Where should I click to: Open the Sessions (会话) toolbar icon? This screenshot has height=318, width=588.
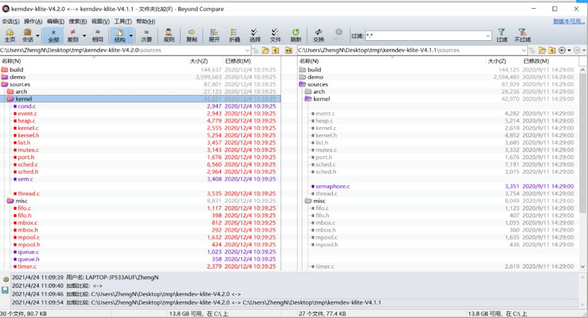point(28,35)
